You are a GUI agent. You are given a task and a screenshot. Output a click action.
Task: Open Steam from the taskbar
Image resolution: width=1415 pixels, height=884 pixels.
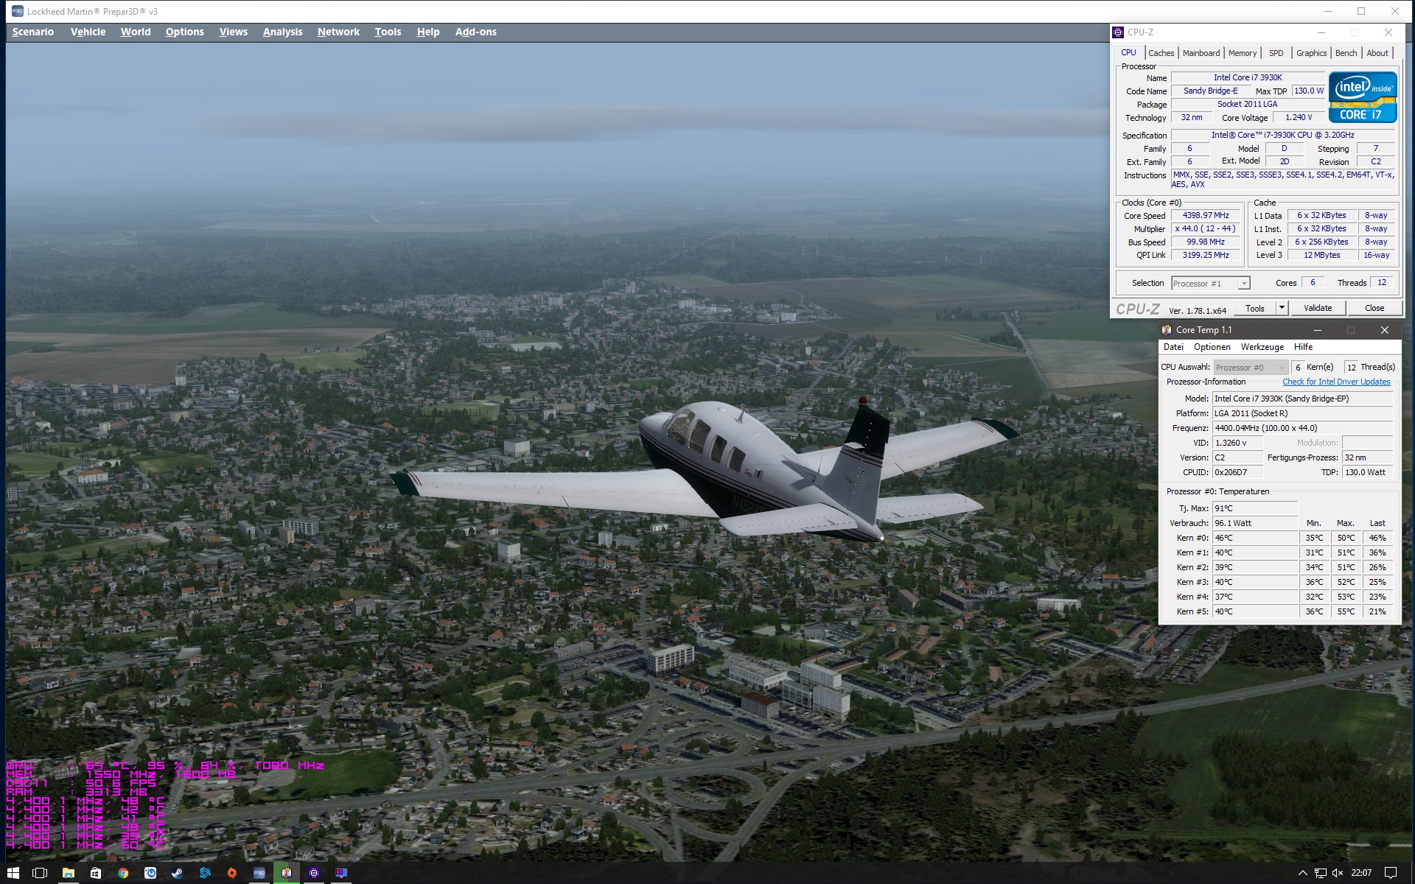click(x=178, y=873)
